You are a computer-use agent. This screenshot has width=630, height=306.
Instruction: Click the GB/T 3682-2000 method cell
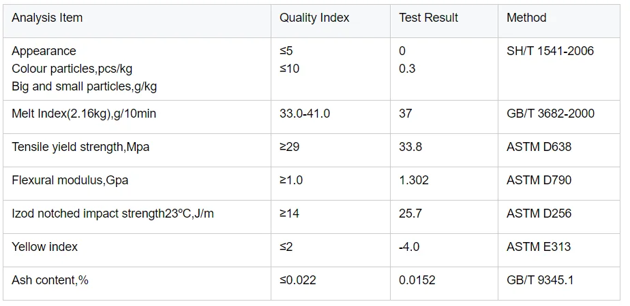click(550, 114)
